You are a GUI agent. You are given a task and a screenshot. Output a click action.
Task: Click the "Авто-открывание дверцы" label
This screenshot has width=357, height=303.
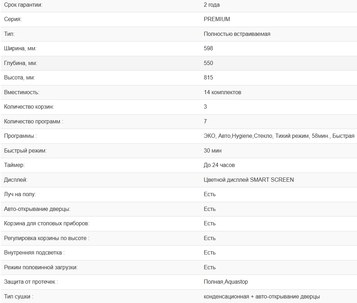click(x=37, y=209)
